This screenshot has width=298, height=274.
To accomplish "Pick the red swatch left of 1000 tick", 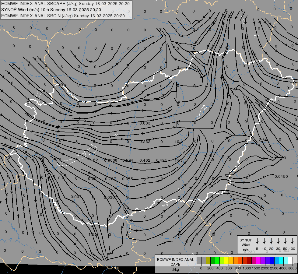I will pyautogui.click(x=245, y=260).
